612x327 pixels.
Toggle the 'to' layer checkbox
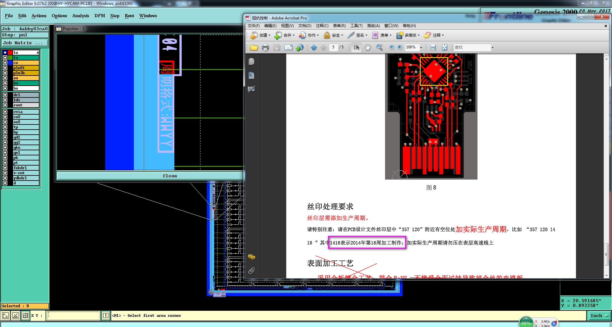(x=5, y=53)
